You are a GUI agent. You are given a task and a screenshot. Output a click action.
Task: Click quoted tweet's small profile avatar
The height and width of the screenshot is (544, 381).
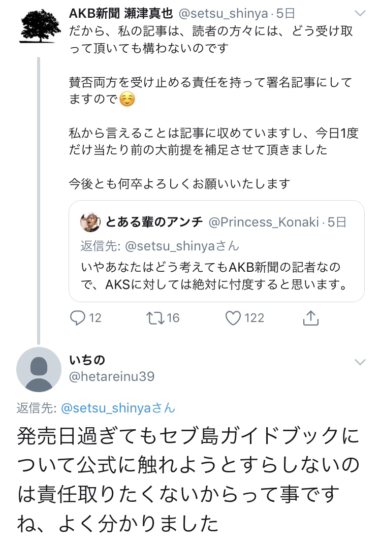90,222
